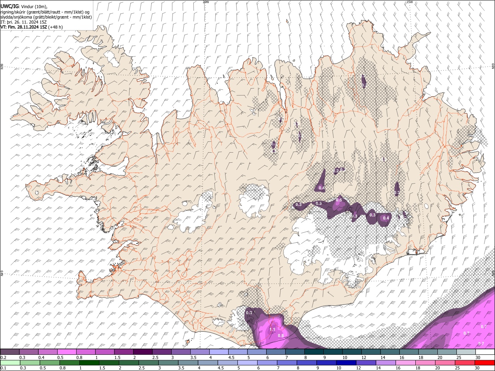Click the deep blue 10–12 rain legend swatch
Screen dimensions: 495x371
pos(346,363)
